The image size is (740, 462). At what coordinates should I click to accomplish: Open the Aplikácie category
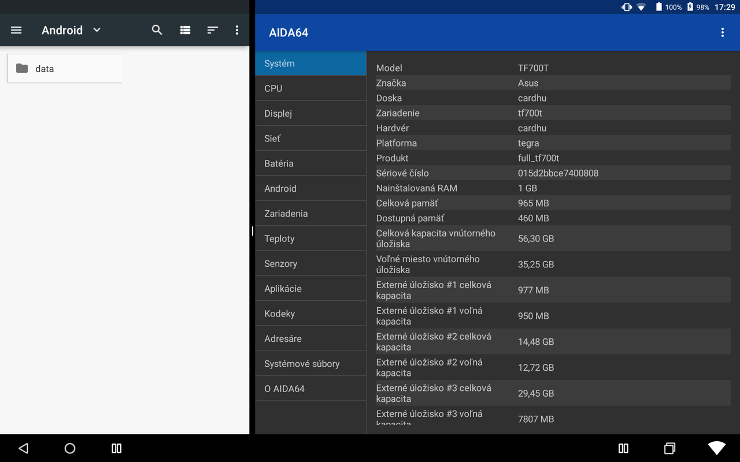310,289
